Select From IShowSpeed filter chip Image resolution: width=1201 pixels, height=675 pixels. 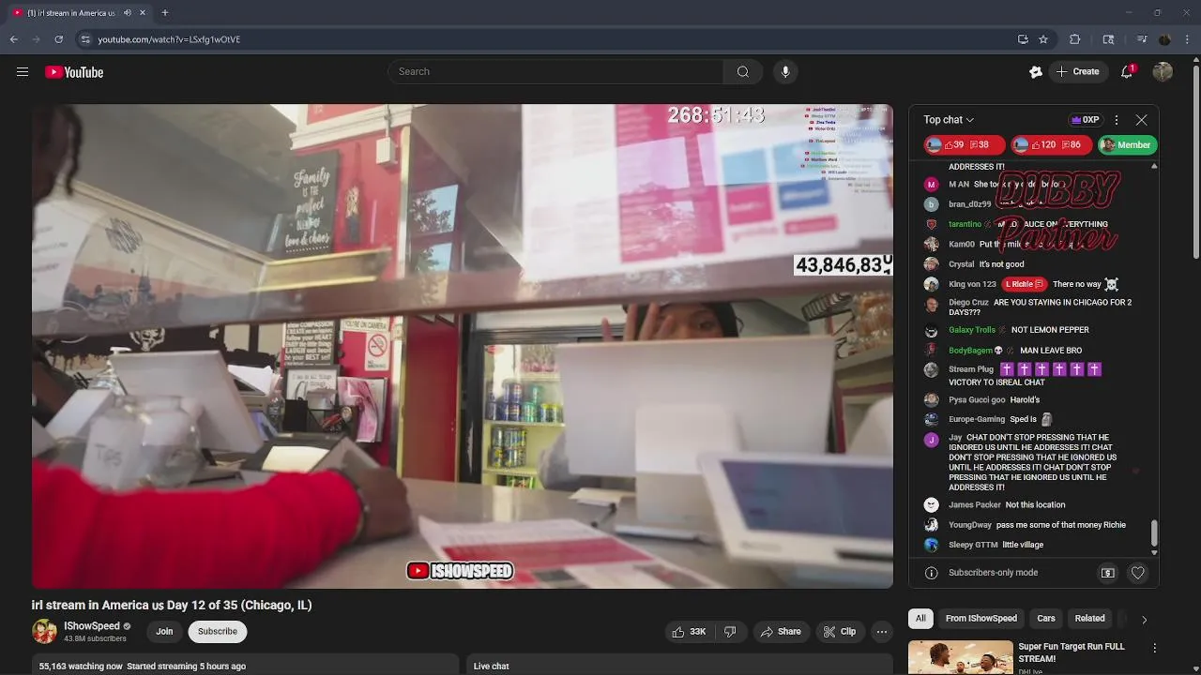pos(981,619)
